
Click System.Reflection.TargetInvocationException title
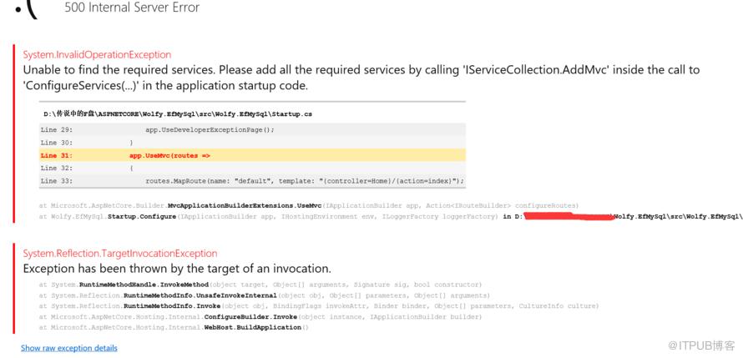(120, 254)
